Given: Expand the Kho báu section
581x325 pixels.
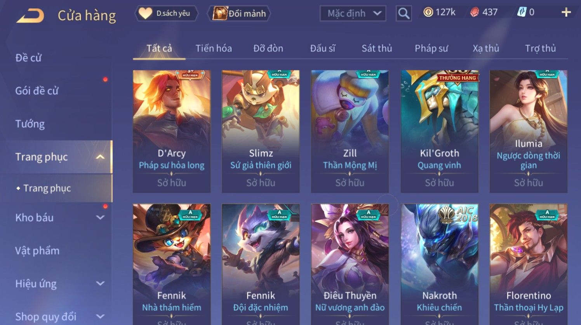Looking at the screenshot, I should (100, 218).
